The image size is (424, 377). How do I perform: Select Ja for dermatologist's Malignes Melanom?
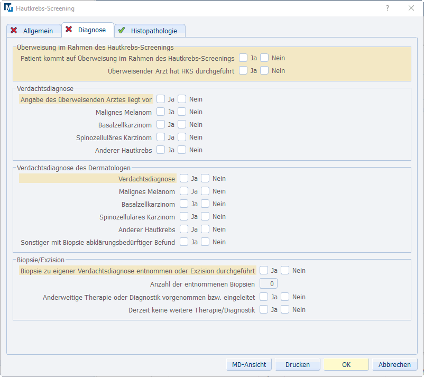click(184, 191)
